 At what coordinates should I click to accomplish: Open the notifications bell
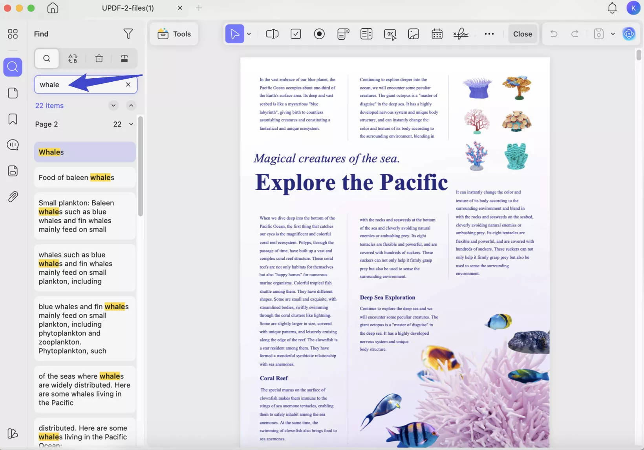coord(612,8)
